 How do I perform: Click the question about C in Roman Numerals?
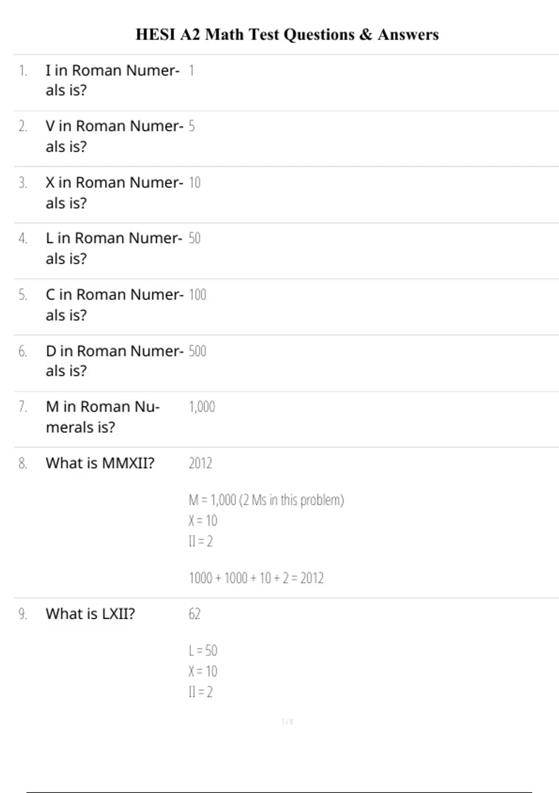115,305
